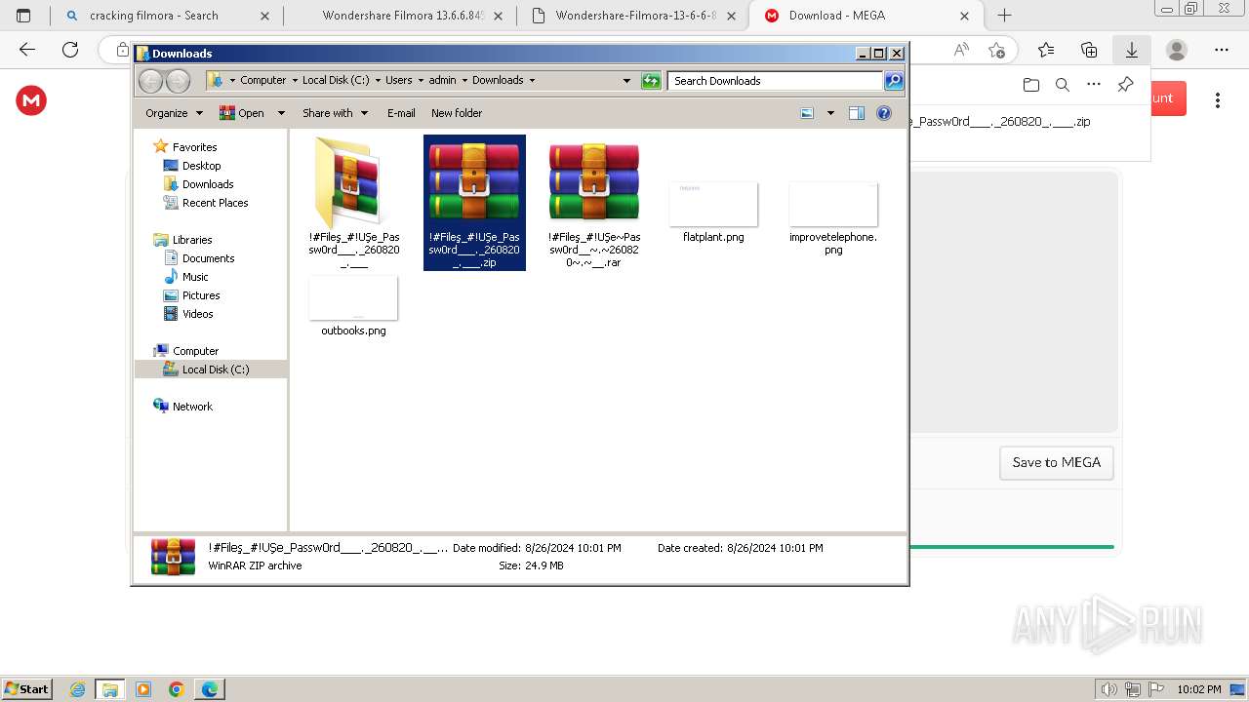Click the Open toolbar button
The height and width of the screenshot is (702, 1249).
(243, 113)
